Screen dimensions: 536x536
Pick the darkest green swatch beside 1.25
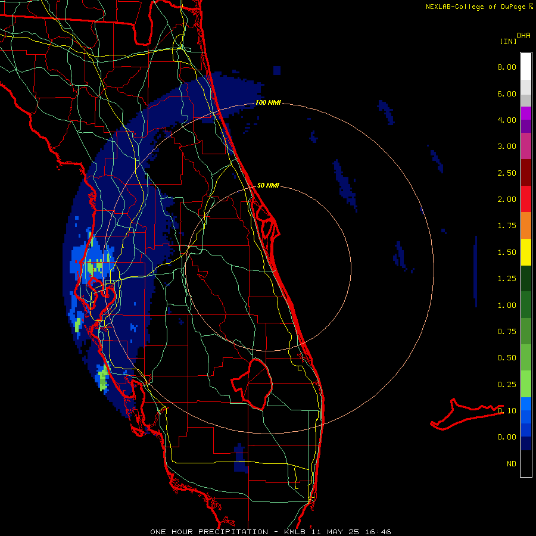point(526,278)
